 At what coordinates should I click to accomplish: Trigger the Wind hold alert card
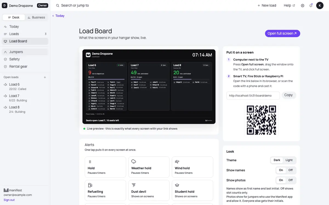(192, 167)
